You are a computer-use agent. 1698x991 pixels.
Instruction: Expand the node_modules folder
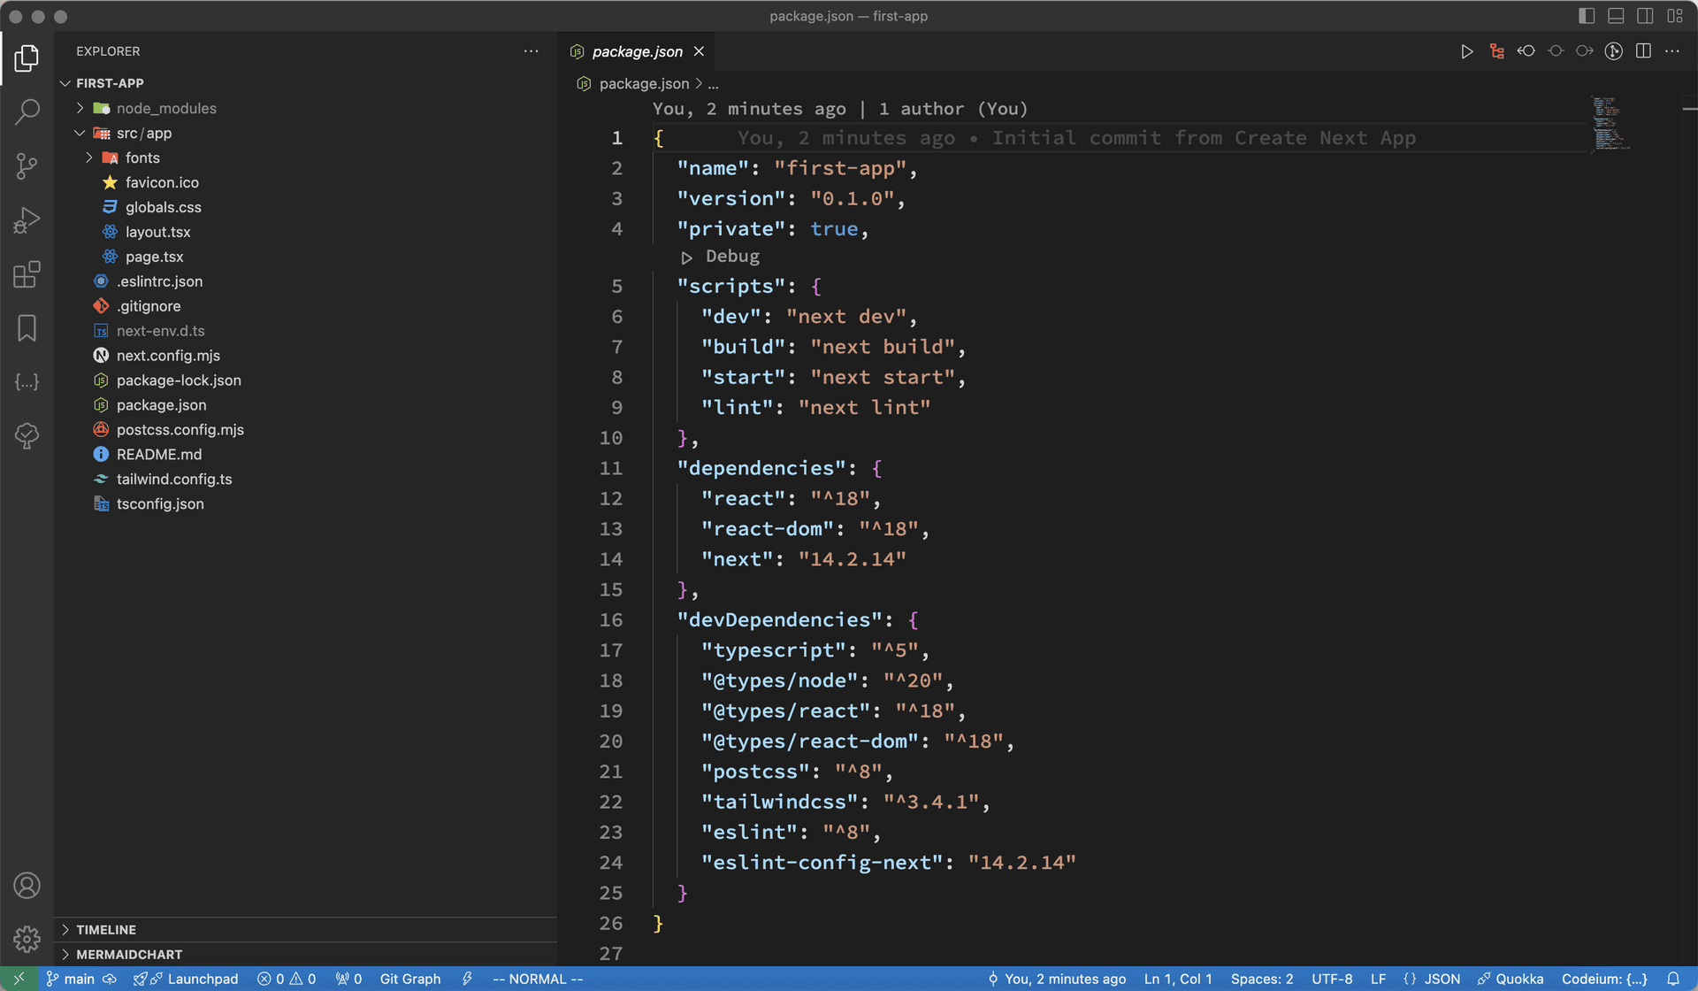tap(306, 108)
